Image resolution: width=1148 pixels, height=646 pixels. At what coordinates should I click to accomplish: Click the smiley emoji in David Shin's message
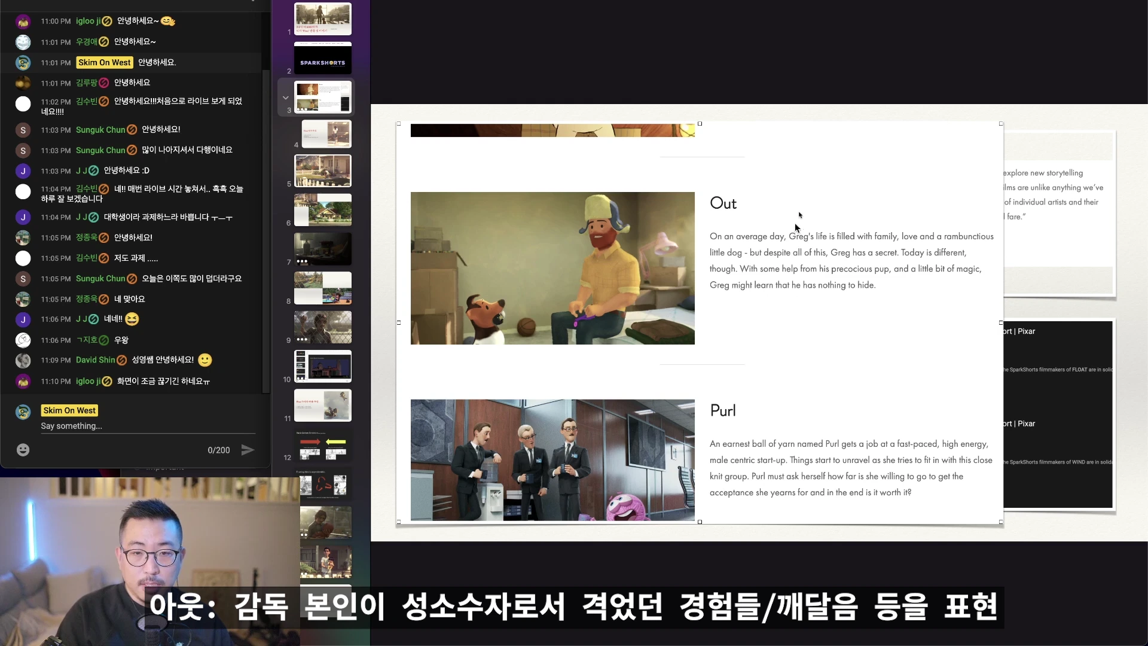(205, 360)
